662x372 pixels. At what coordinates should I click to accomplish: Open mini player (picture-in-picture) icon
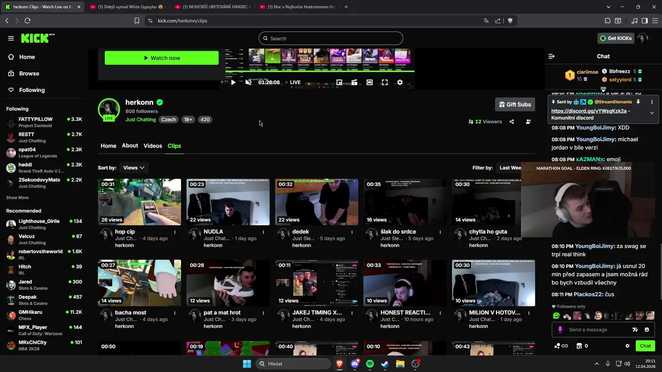coord(339,82)
